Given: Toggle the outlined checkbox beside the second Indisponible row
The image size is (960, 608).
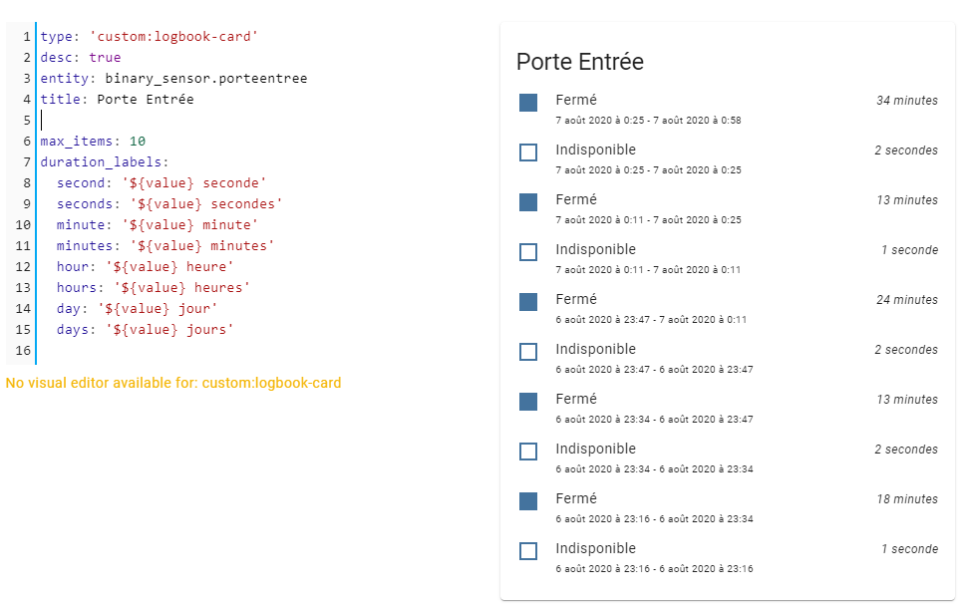Looking at the screenshot, I should 527,251.
